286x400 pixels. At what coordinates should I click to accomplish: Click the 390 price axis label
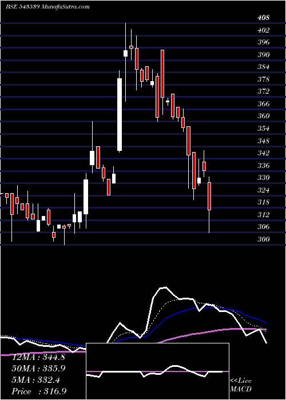click(264, 55)
